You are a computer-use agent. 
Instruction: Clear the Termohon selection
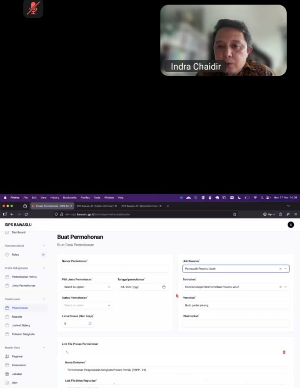pyautogui.click(x=280, y=287)
